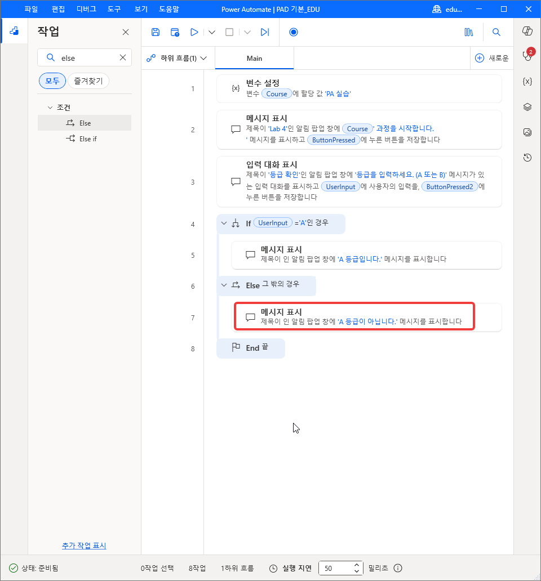Select the Else 그 밖의 경우 action

point(266,285)
